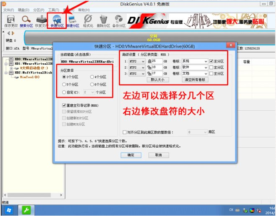Viewport: 276px width, 216px height.
Task: Open the 快速分区 quick partition tool
Action: (57, 21)
